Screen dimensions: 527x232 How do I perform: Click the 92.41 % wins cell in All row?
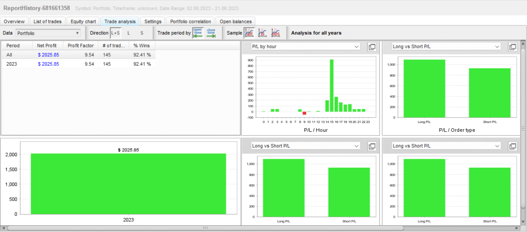coord(142,55)
